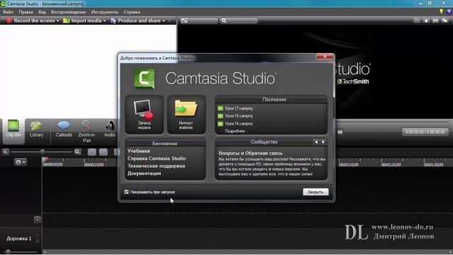Click the pan hand icon above preview
Image resolution: width=453 pixels, height=255 pixels.
(x=426, y=21)
